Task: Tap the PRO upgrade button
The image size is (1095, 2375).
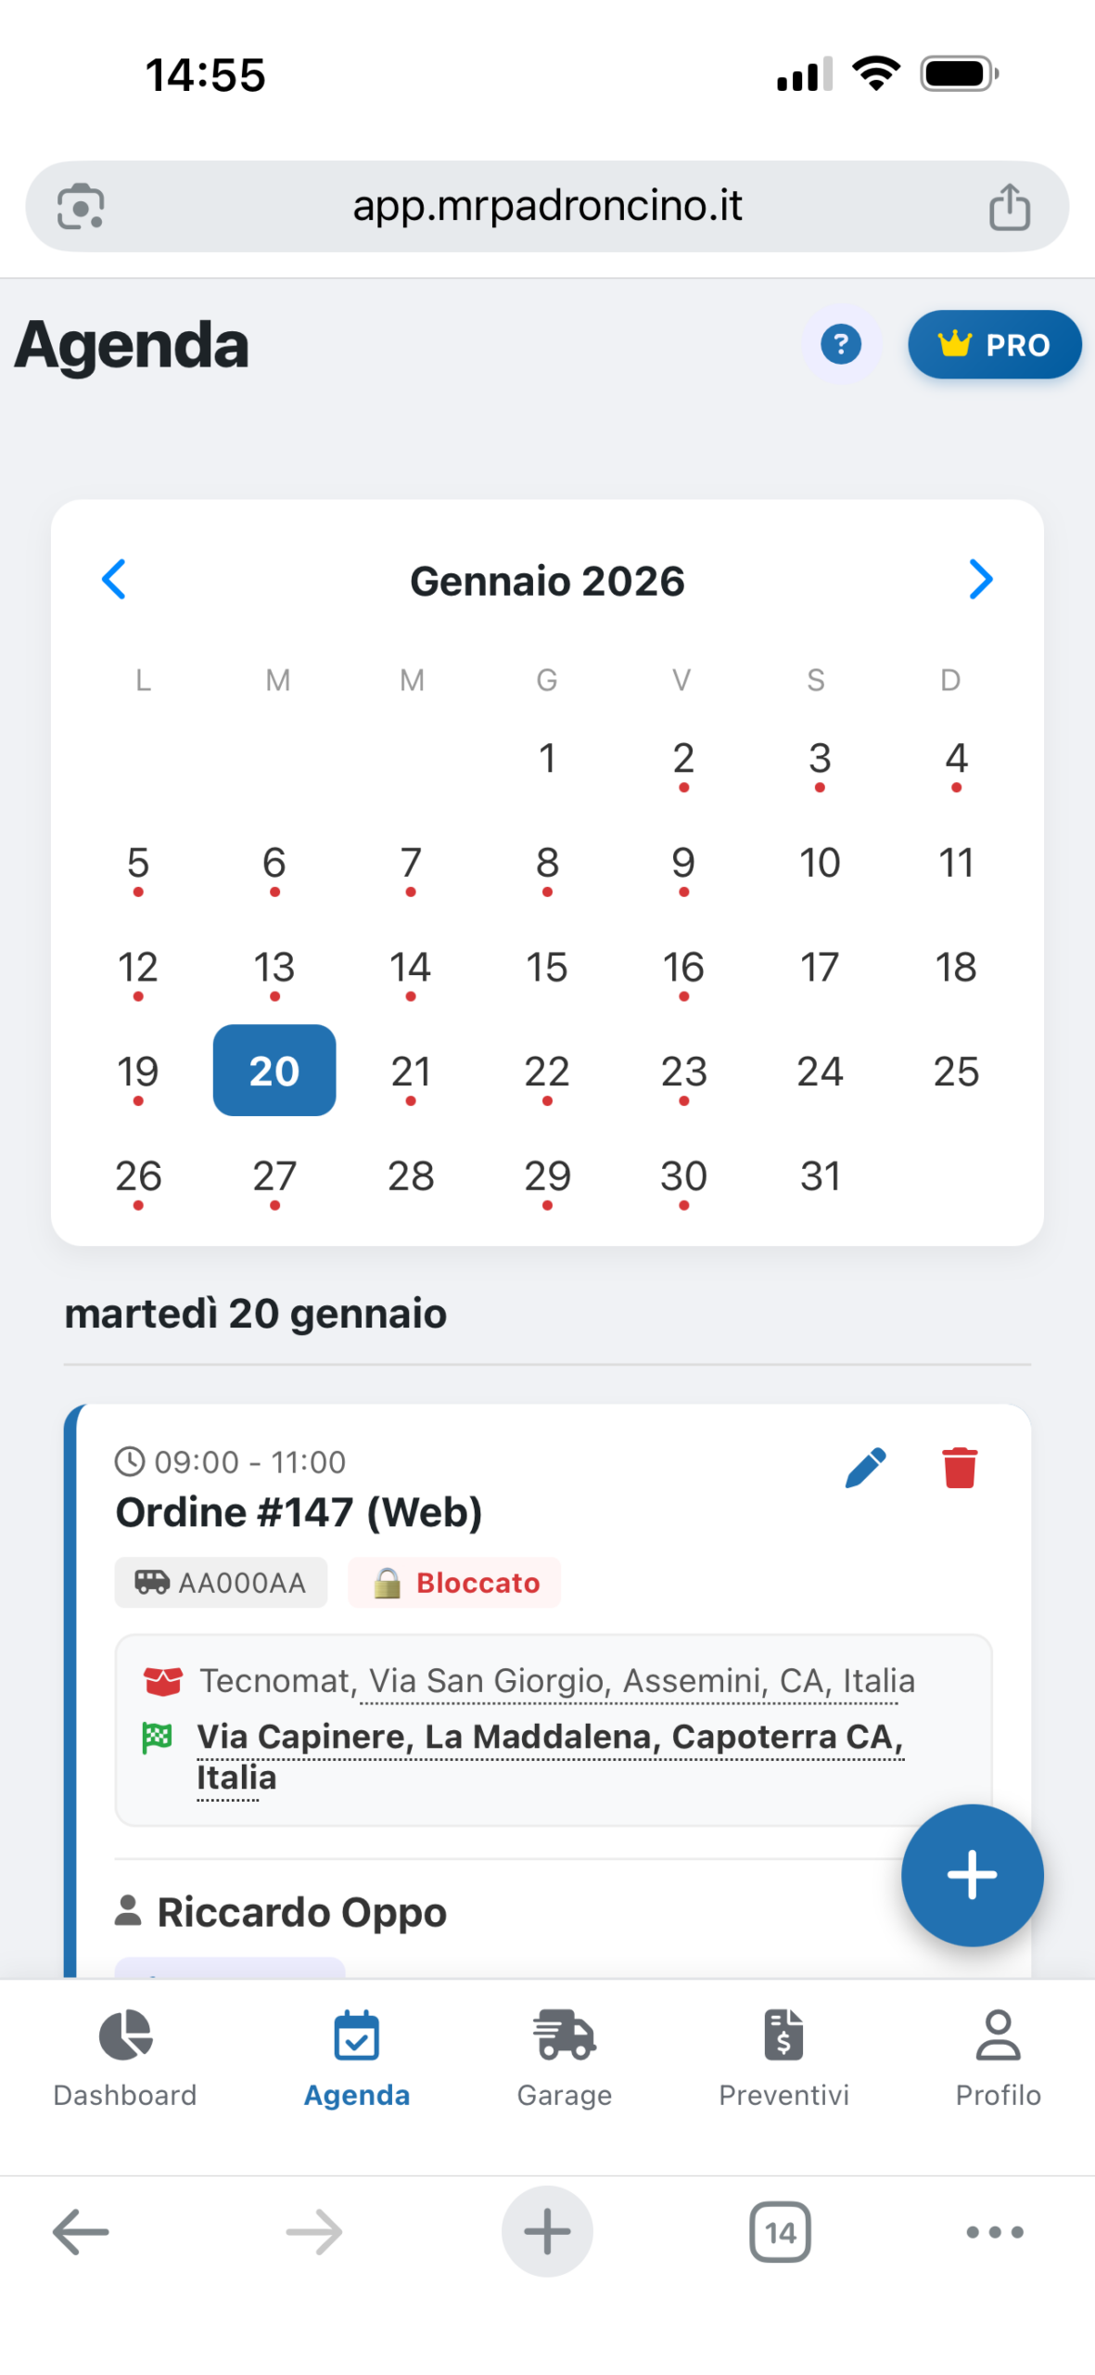Action: pos(994,345)
